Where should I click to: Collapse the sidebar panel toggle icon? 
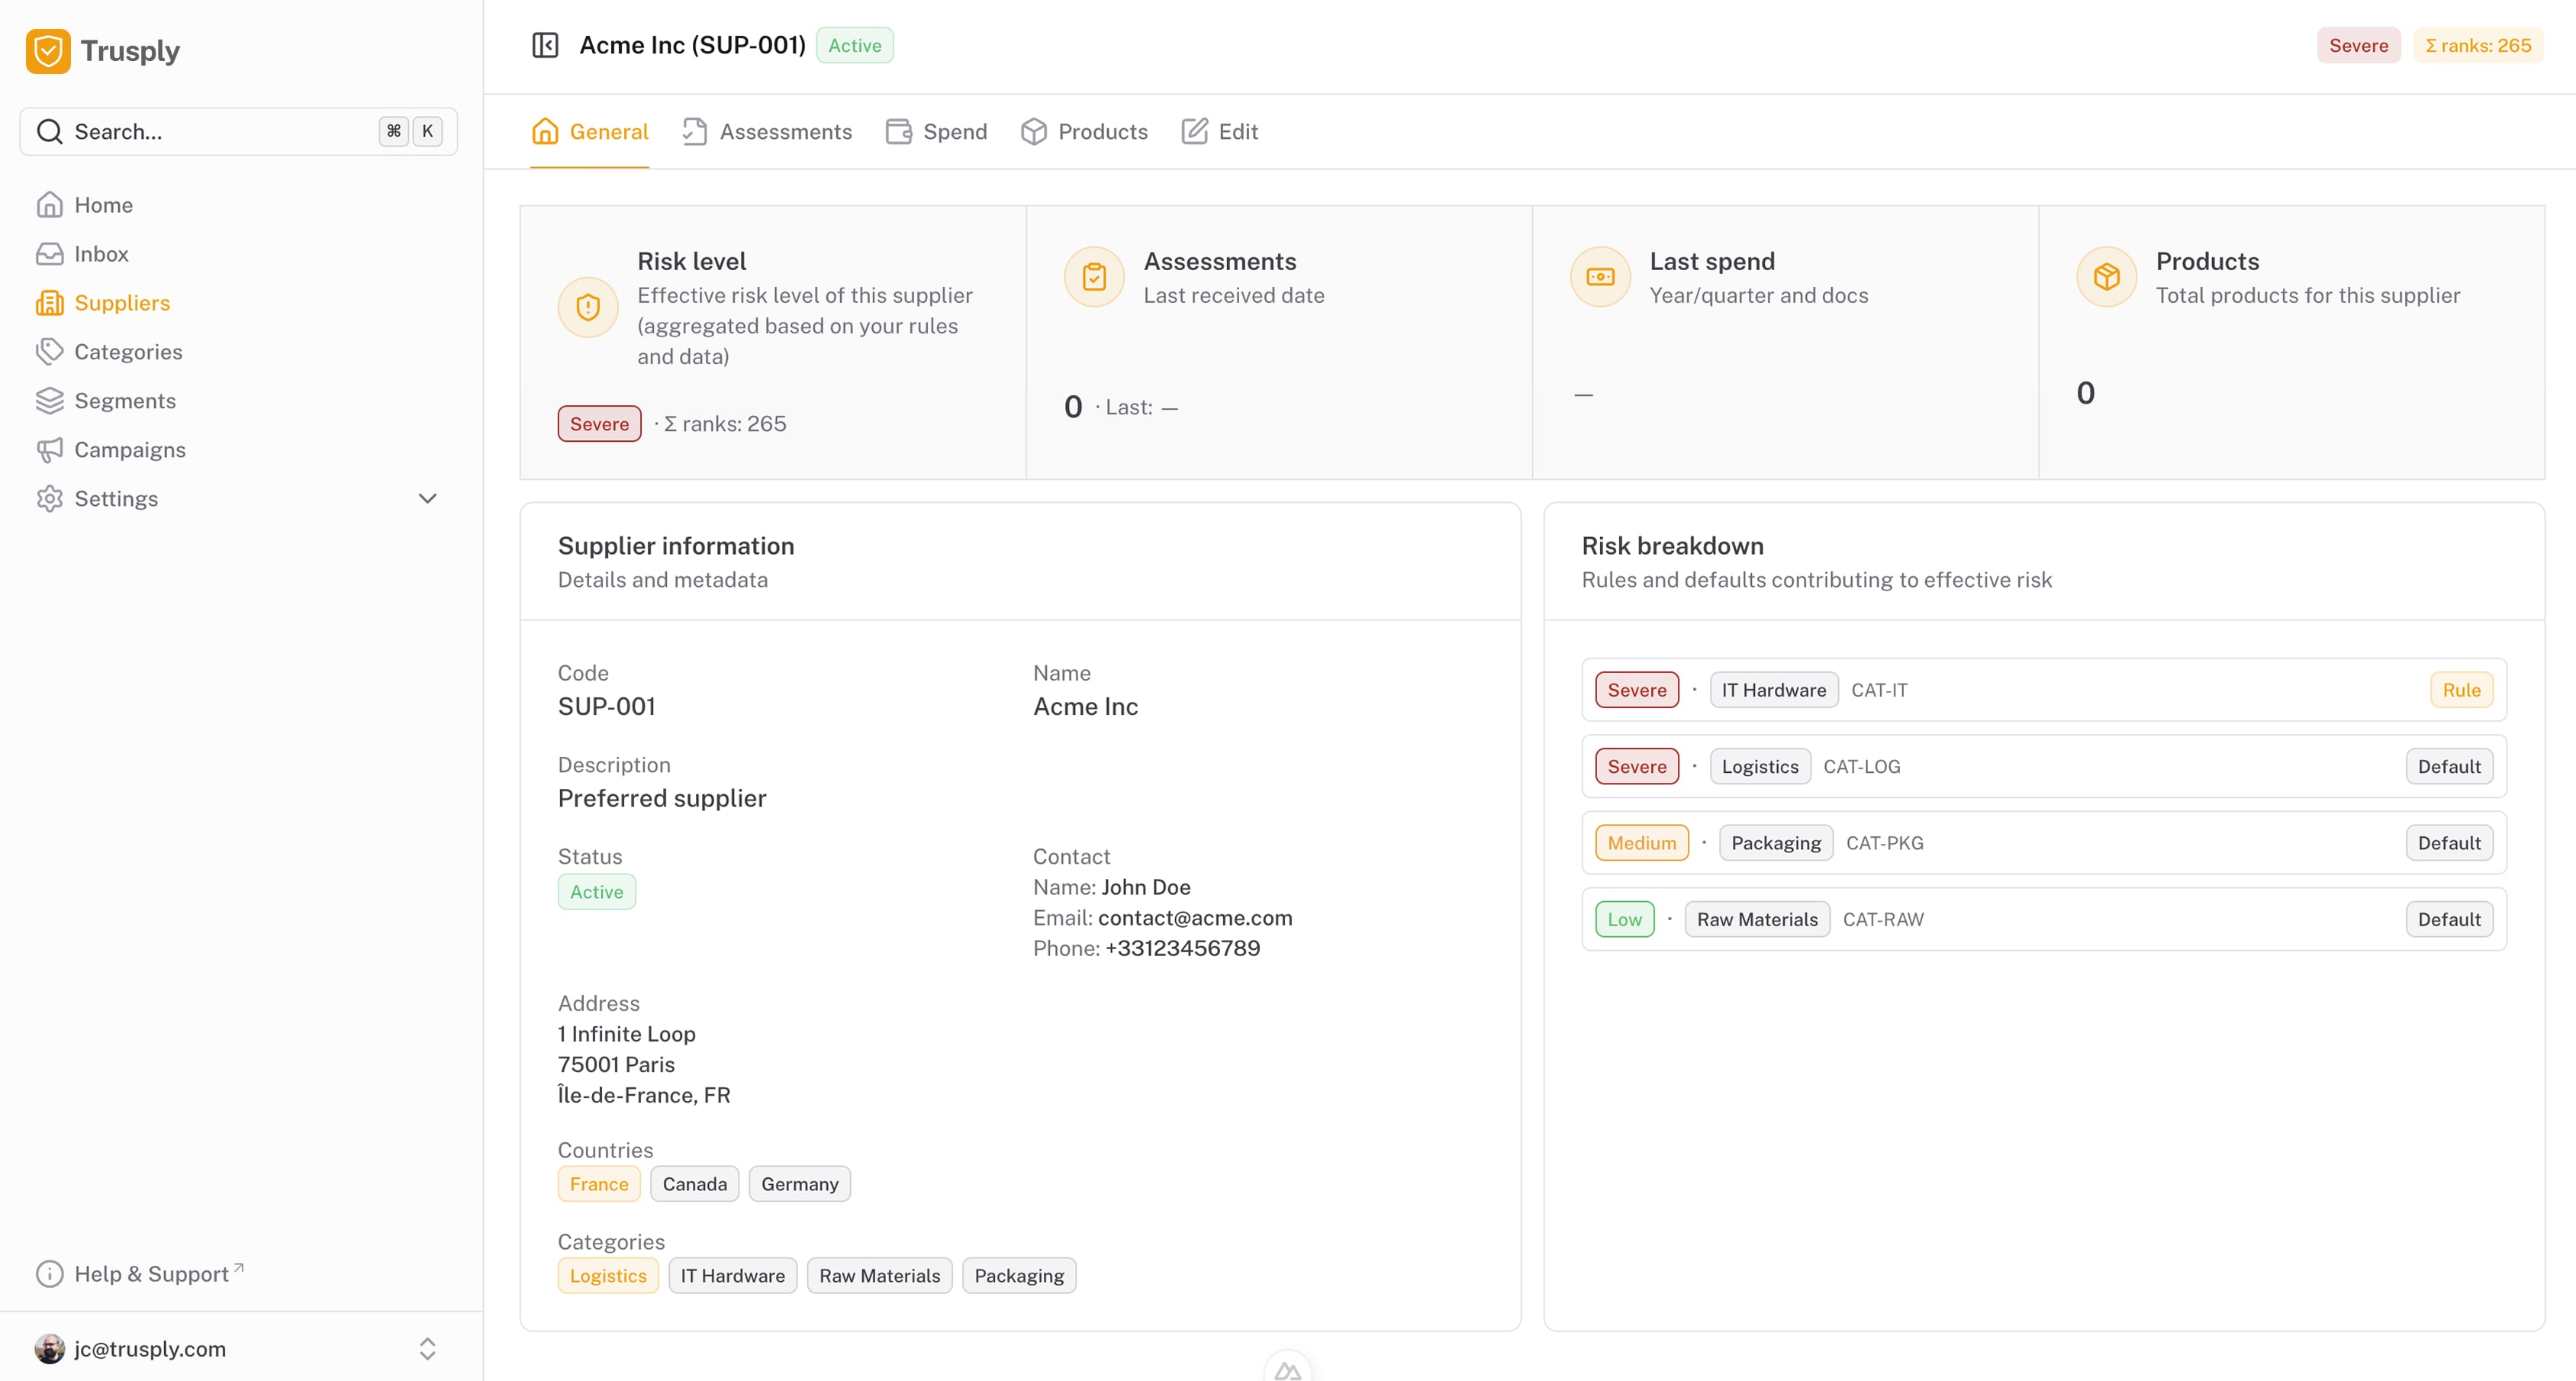[x=545, y=45]
